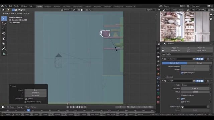The width and height of the screenshot is (214, 120).
Task: Collapse the Solidify modifier panel
Action: (x=163, y=81)
